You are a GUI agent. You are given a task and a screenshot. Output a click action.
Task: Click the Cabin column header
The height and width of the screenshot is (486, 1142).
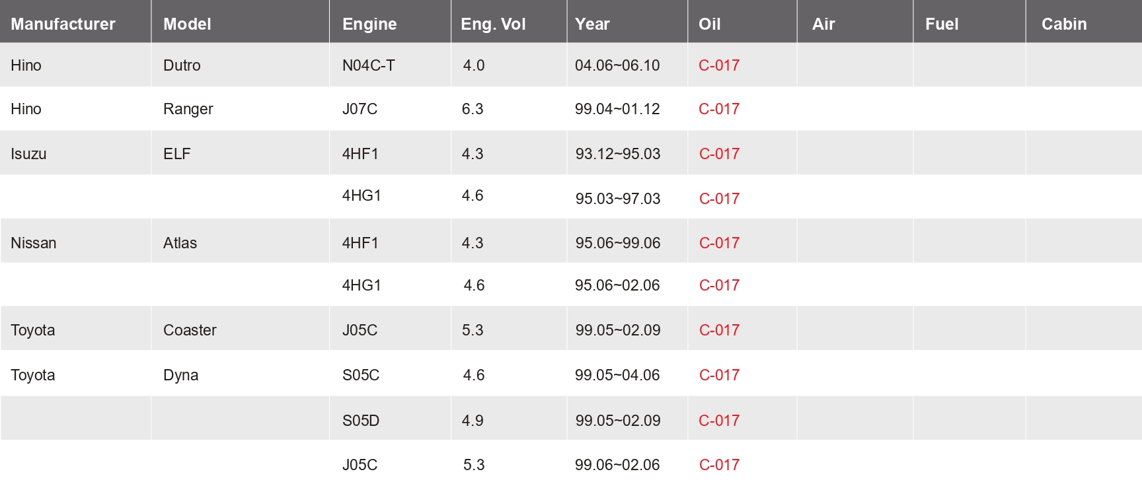point(1064,24)
